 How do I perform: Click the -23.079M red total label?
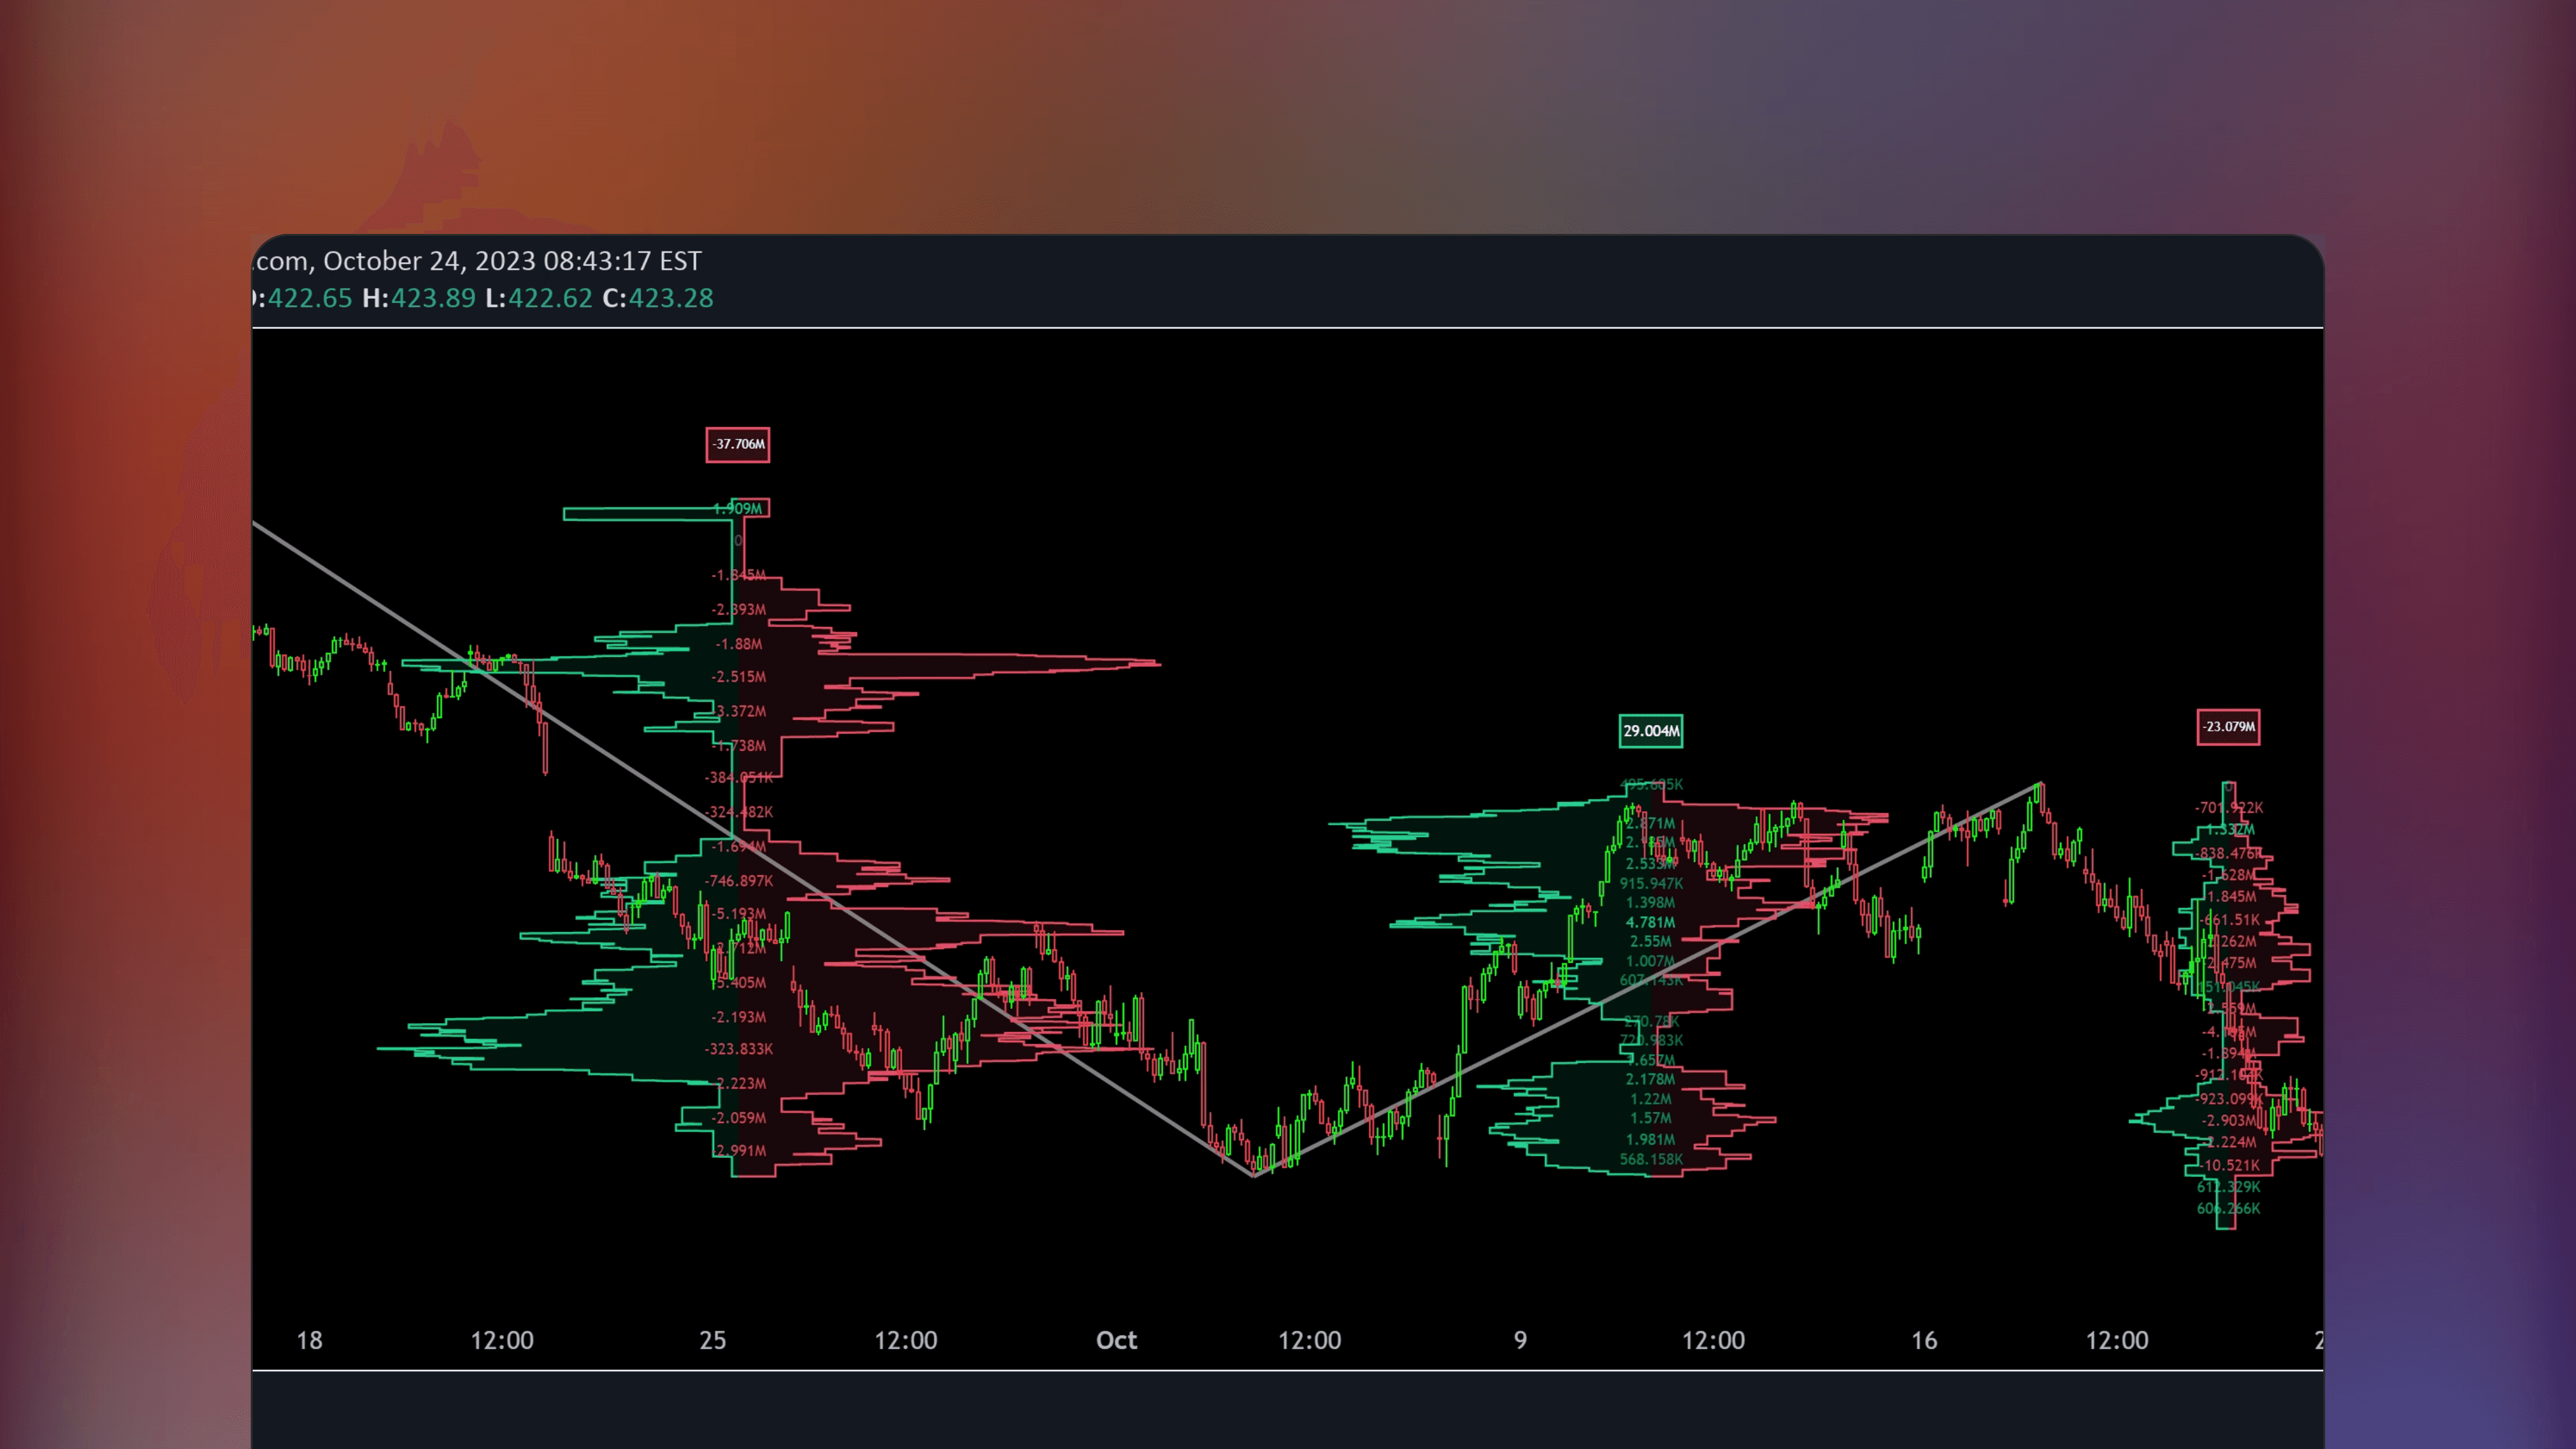[2228, 728]
